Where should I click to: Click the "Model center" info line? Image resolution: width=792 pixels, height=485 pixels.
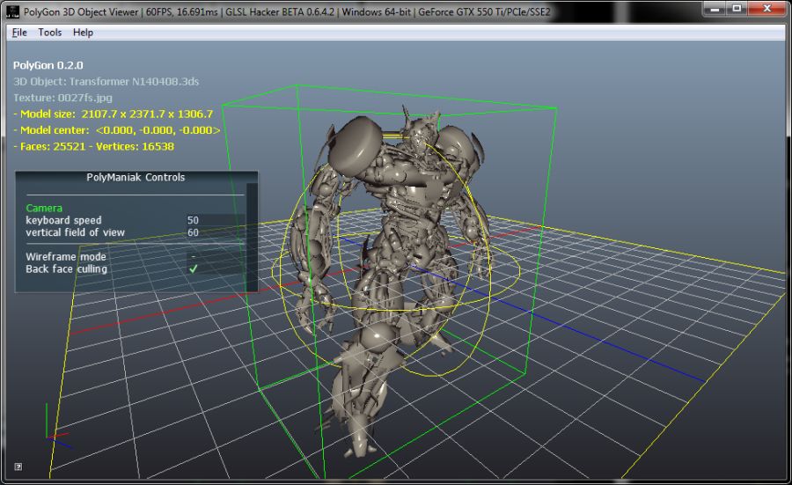[x=117, y=130]
